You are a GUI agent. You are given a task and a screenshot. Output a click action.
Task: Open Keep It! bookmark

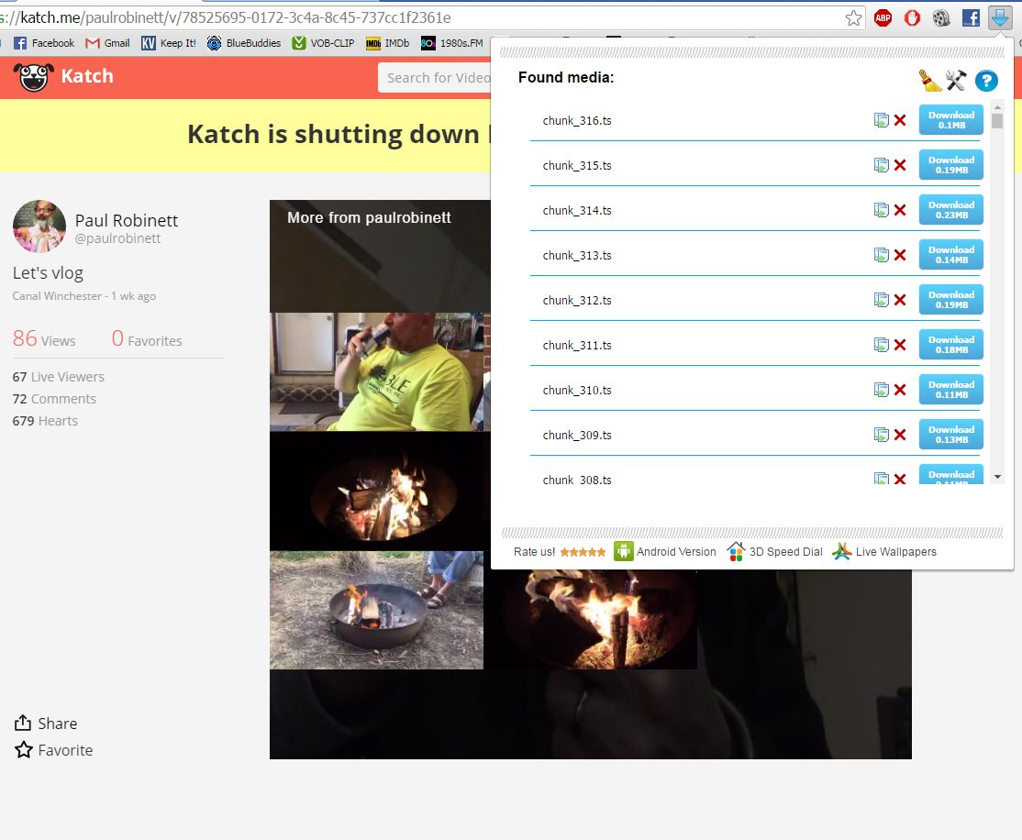point(169,43)
